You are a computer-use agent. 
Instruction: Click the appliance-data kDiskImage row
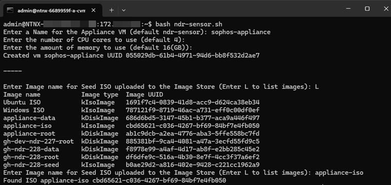(x=132, y=118)
